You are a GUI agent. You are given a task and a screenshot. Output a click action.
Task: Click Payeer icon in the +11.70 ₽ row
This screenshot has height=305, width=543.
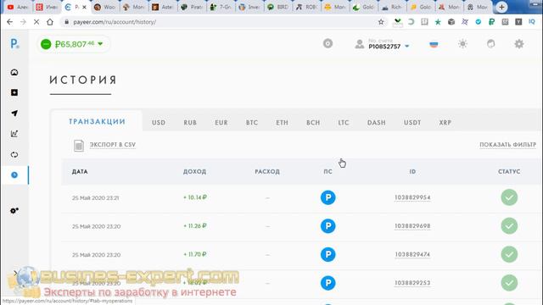(x=327, y=254)
